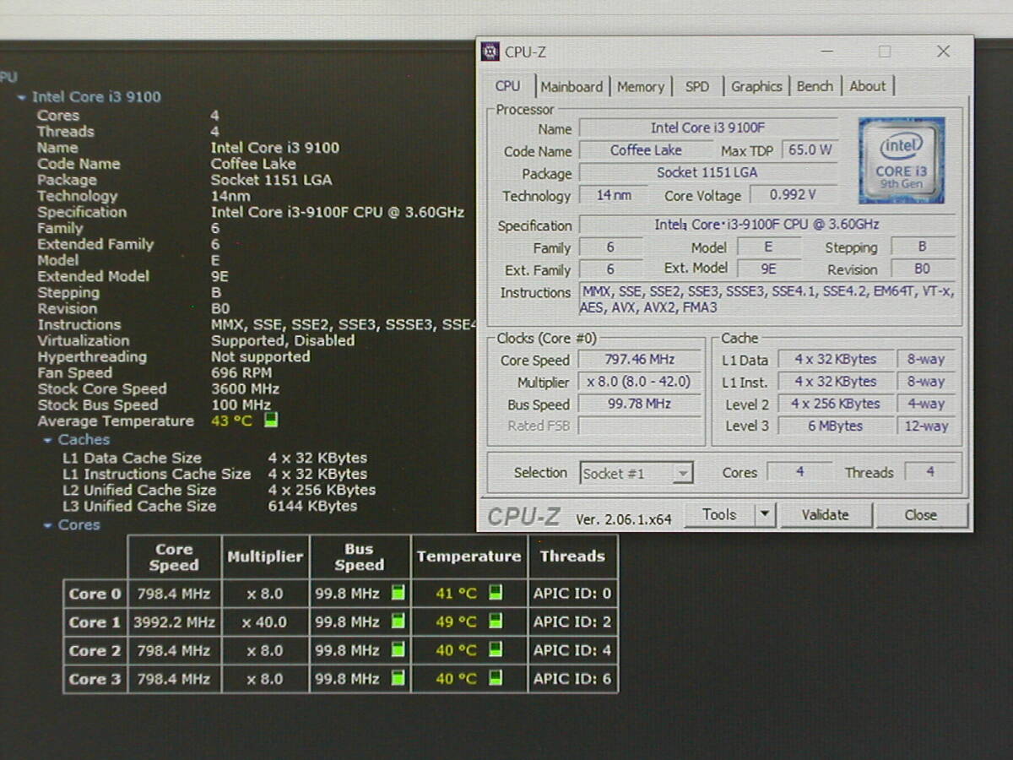The width and height of the screenshot is (1013, 760).
Task: Click the Level 2 value 4 x 256 KBytes in CPU-Z
Action: (x=835, y=404)
